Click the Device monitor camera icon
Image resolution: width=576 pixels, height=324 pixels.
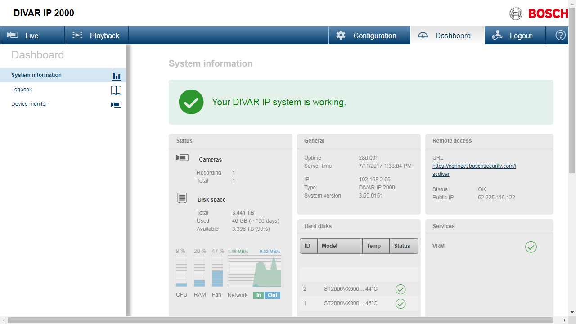(116, 104)
